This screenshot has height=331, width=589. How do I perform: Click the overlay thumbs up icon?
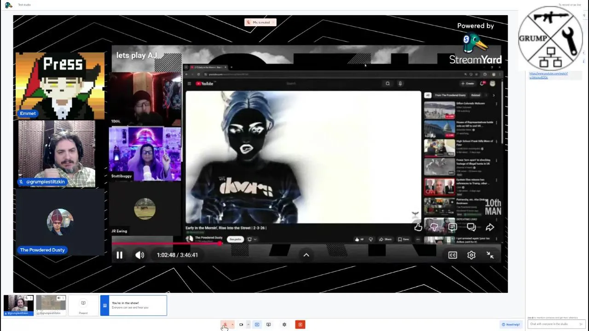pos(418,227)
